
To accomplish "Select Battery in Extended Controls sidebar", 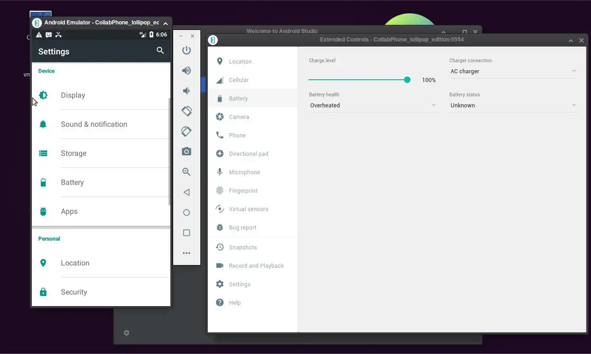I will pyautogui.click(x=253, y=98).
